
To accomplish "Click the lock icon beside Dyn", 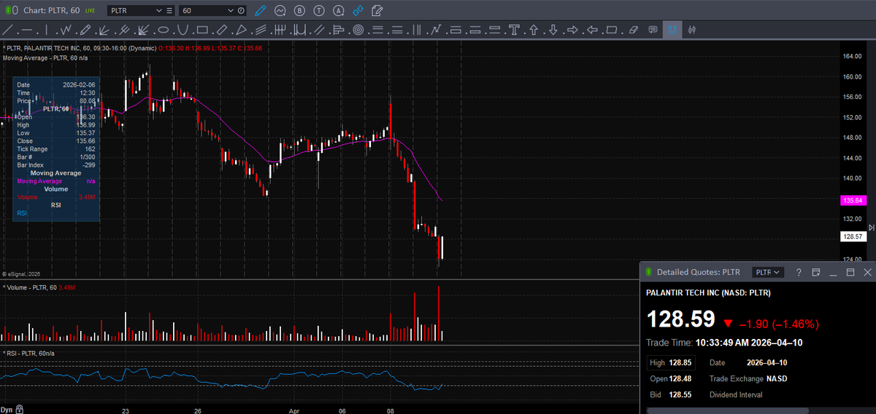I will click(x=20, y=409).
